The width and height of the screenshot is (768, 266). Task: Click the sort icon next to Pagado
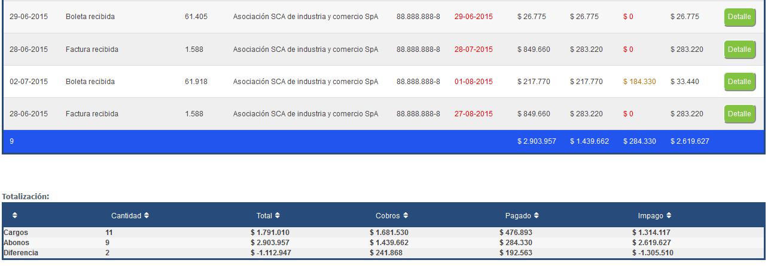click(537, 215)
